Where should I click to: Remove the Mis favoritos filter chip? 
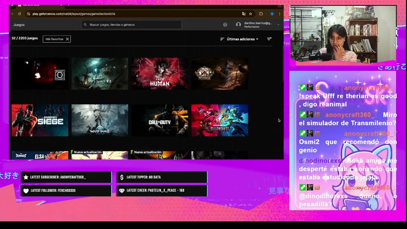point(67,39)
